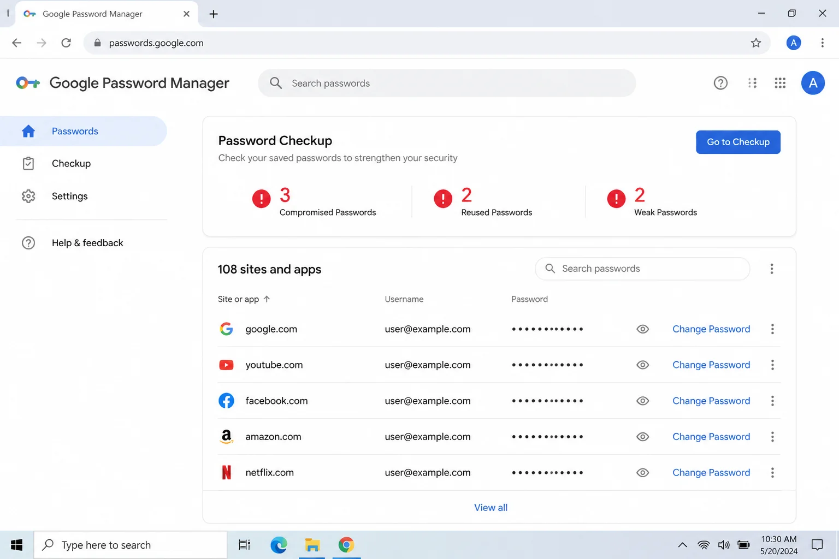The height and width of the screenshot is (559, 839).
Task: Show the google.com password
Action: click(x=643, y=329)
